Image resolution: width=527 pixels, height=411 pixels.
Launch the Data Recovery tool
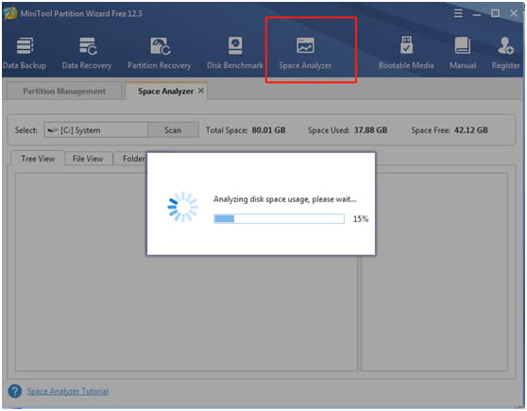pyautogui.click(x=87, y=53)
